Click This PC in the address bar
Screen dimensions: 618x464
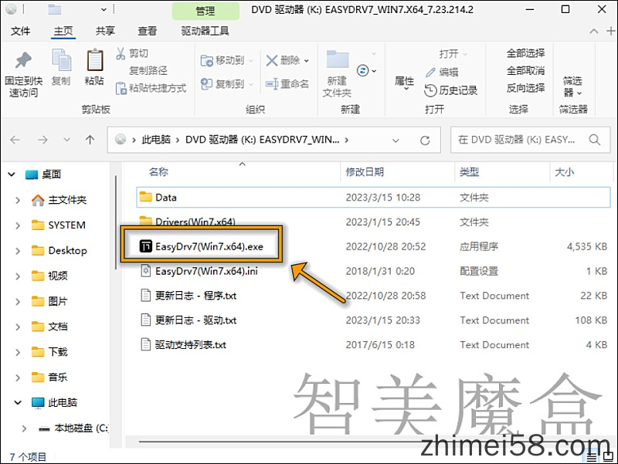tap(156, 140)
